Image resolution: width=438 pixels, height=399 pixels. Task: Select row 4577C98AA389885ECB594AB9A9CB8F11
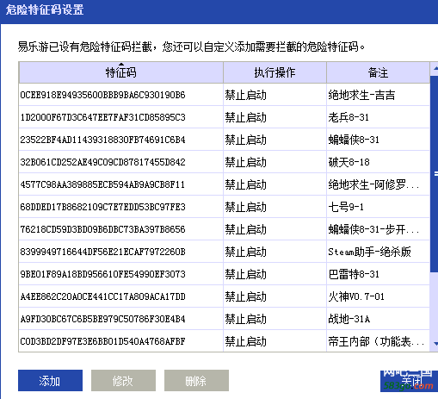tap(224, 184)
